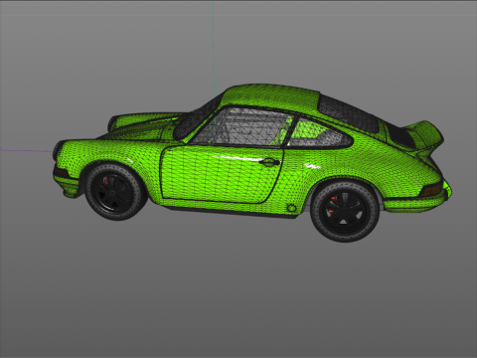Pick the black door handle on the car

[x=269, y=162]
